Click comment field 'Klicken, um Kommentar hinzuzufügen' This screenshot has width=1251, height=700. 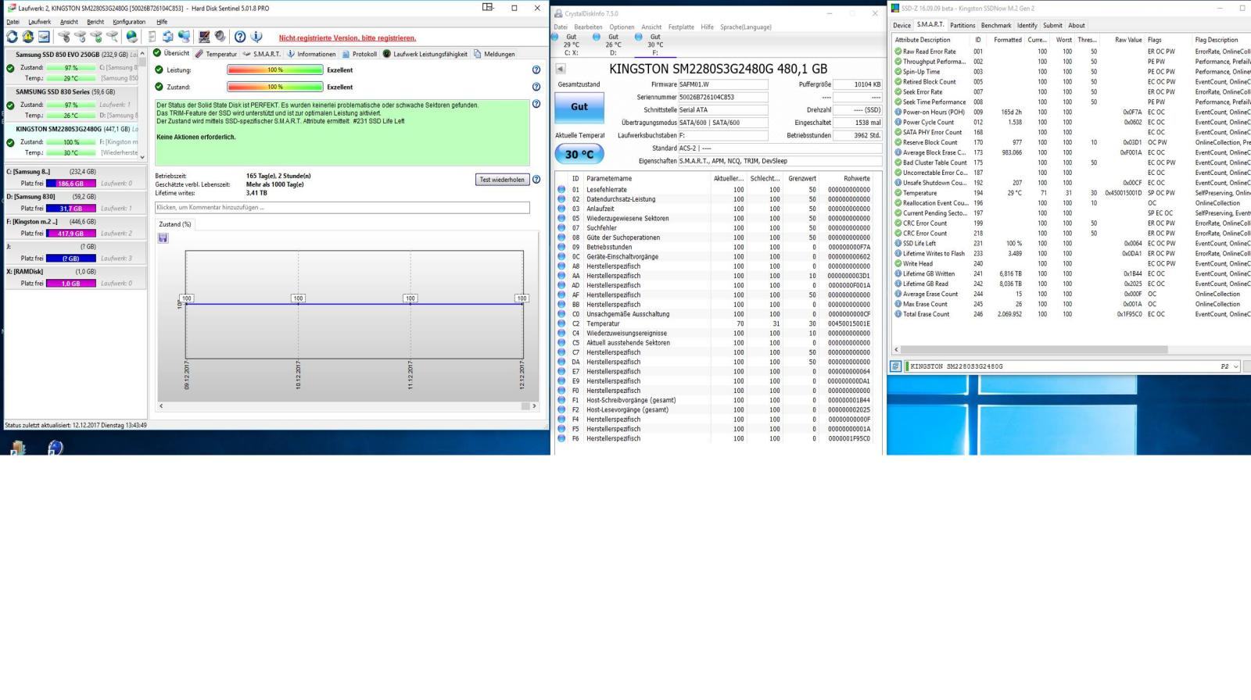[342, 208]
